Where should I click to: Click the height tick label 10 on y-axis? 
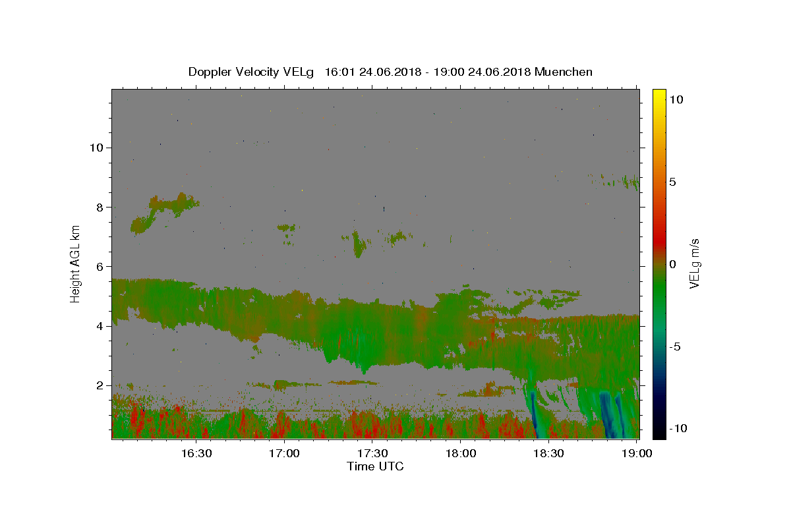(x=97, y=148)
